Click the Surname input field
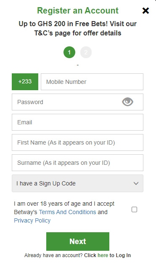The image size is (156, 263). pyautogui.click(x=77, y=163)
